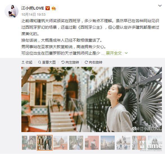
Task: Click the orange verified V badge
Action: tap(48, 8)
